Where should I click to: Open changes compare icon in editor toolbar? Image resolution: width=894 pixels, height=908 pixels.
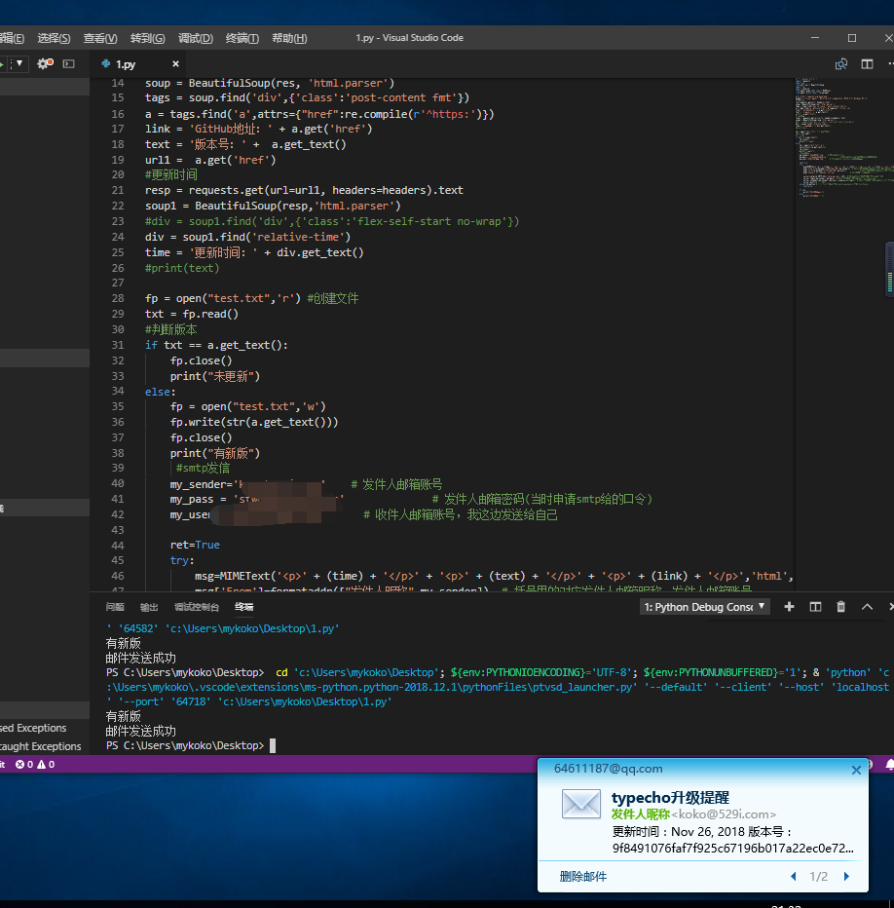841,64
